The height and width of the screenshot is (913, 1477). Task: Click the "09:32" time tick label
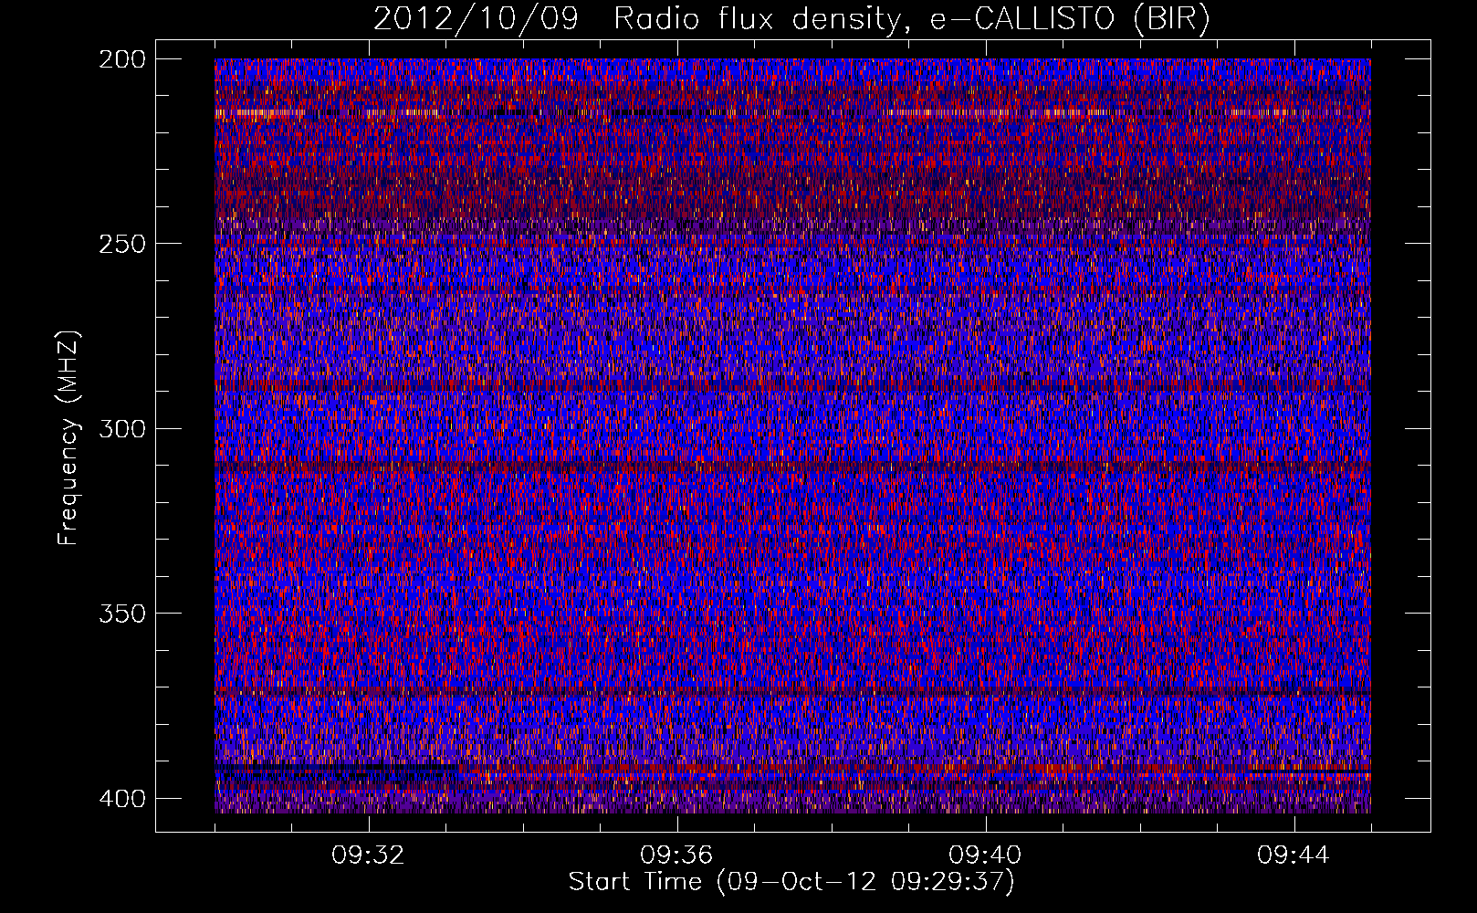coord(368,855)
